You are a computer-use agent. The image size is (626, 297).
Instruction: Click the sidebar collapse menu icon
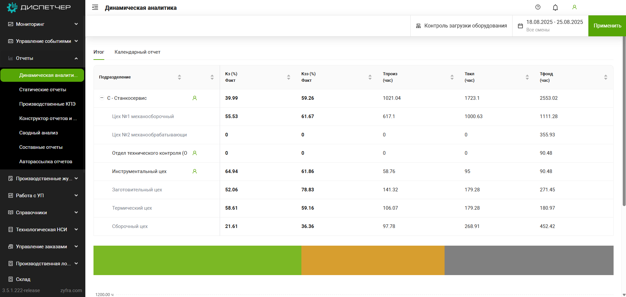(95, 8)
